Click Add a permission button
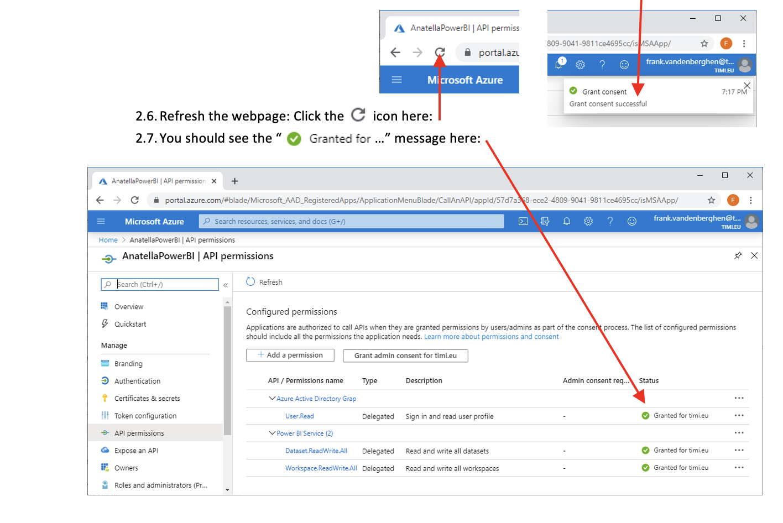This screenshot has width=783, height=523. coord(290,355)
